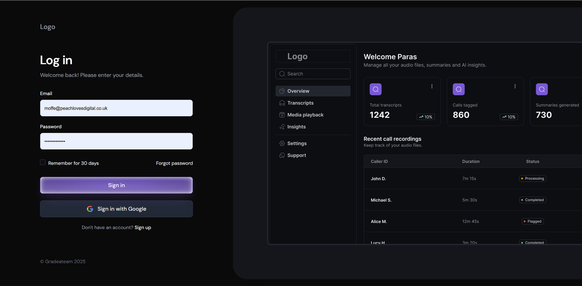
Task: Open the Sign up link
Action: click(142, 227)
